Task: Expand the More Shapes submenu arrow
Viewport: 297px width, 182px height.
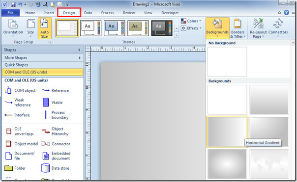Action: 80,58
